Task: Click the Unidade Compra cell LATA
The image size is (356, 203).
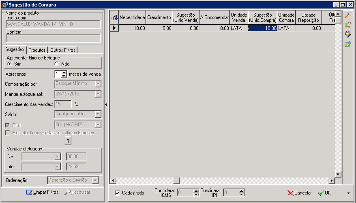Action: tap(286, 28)
